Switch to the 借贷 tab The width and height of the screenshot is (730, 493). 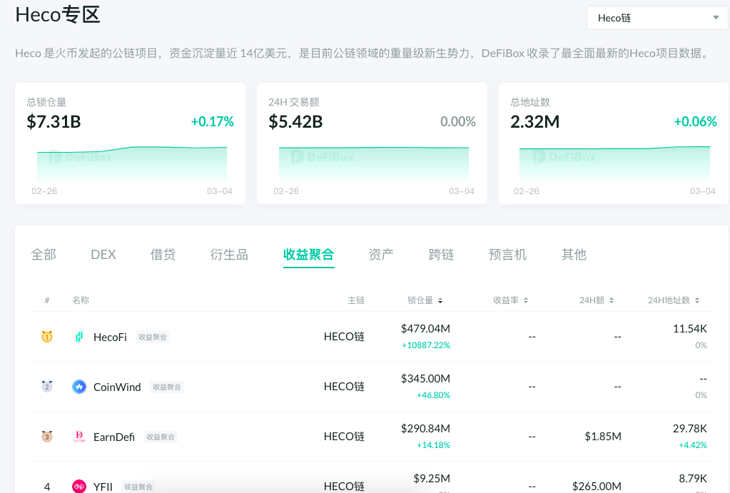[163, 254]
